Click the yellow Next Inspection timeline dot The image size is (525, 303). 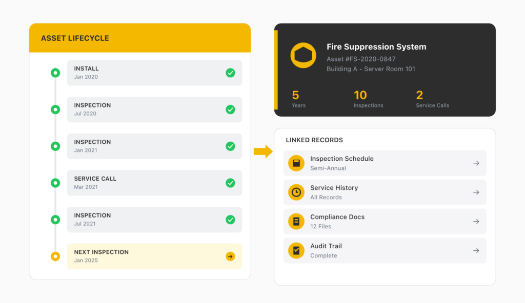point(55,256)
